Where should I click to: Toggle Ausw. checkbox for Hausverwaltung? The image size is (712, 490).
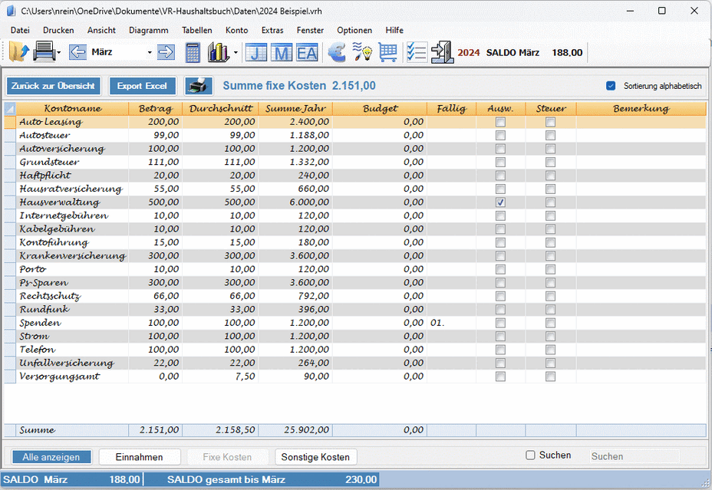coord(500,202)
